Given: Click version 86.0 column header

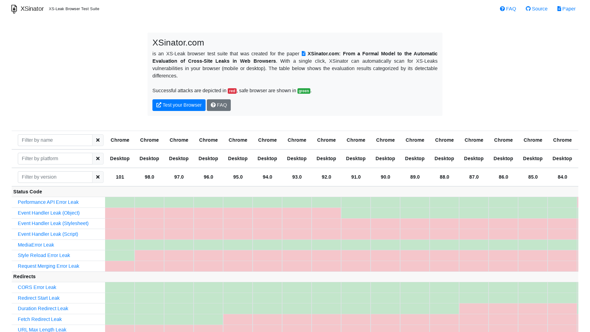Looking at the screenshot, I should (503, 177).
